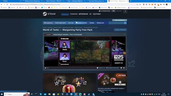Open the Twitch bookmark

click(x=88, y=7)
